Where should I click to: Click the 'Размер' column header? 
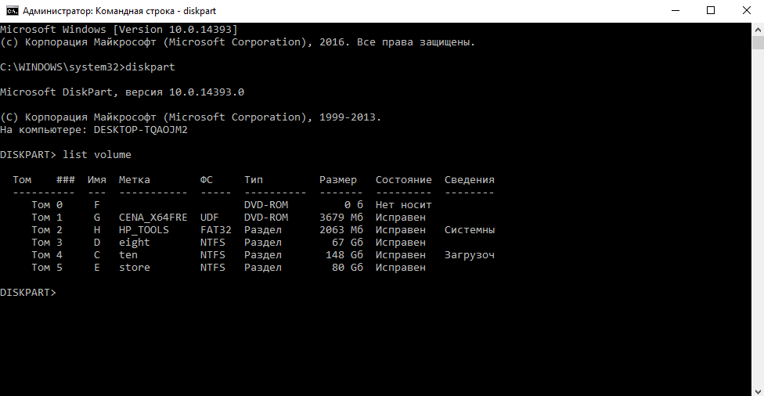click(337, 180)
